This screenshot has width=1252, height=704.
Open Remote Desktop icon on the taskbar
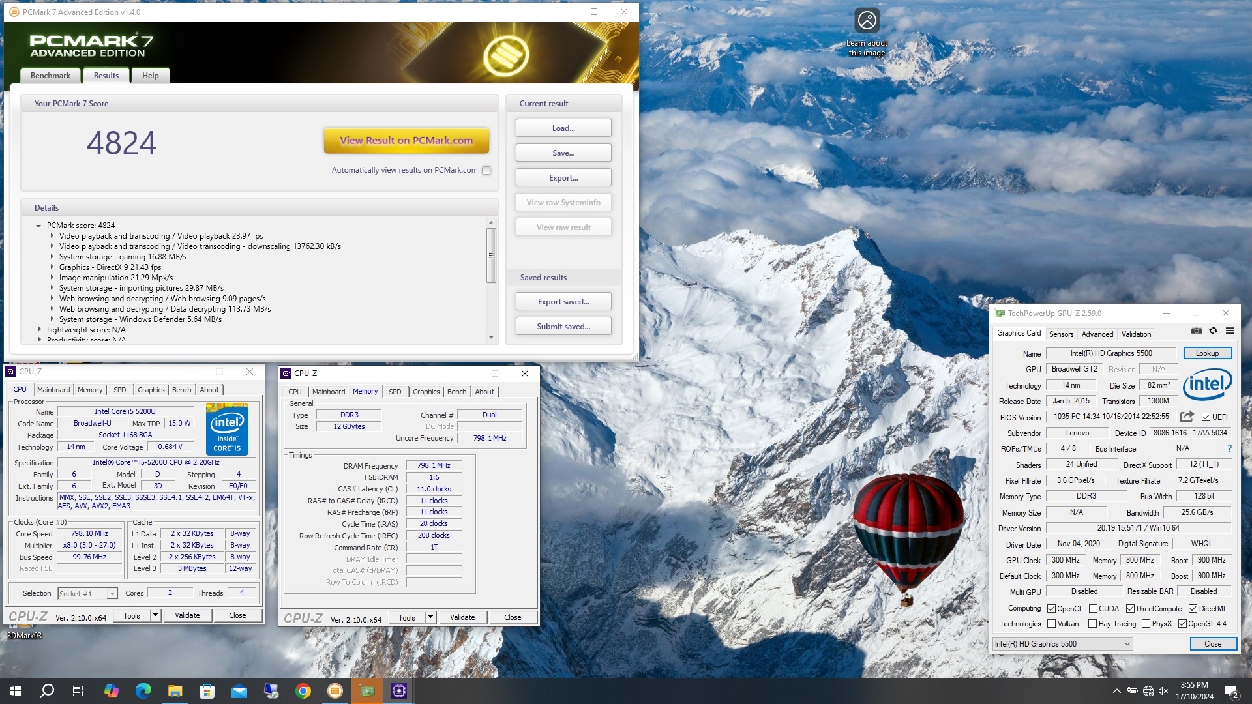click(271, 691)
